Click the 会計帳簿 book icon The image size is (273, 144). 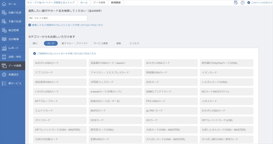pos(4,39)
